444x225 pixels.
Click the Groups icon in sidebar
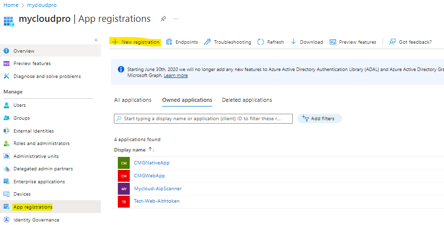point(6,118)
